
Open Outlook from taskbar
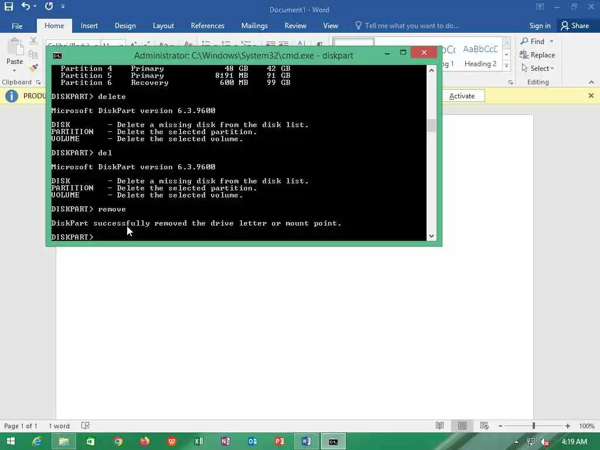click(253, 441)
